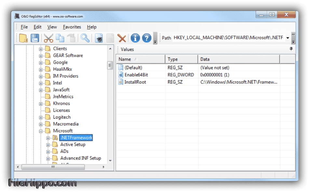Image resolution: width=309 pixels, height=192 pixels.
Task: Click the copy icon in toolbar
Action: point(60,38)
